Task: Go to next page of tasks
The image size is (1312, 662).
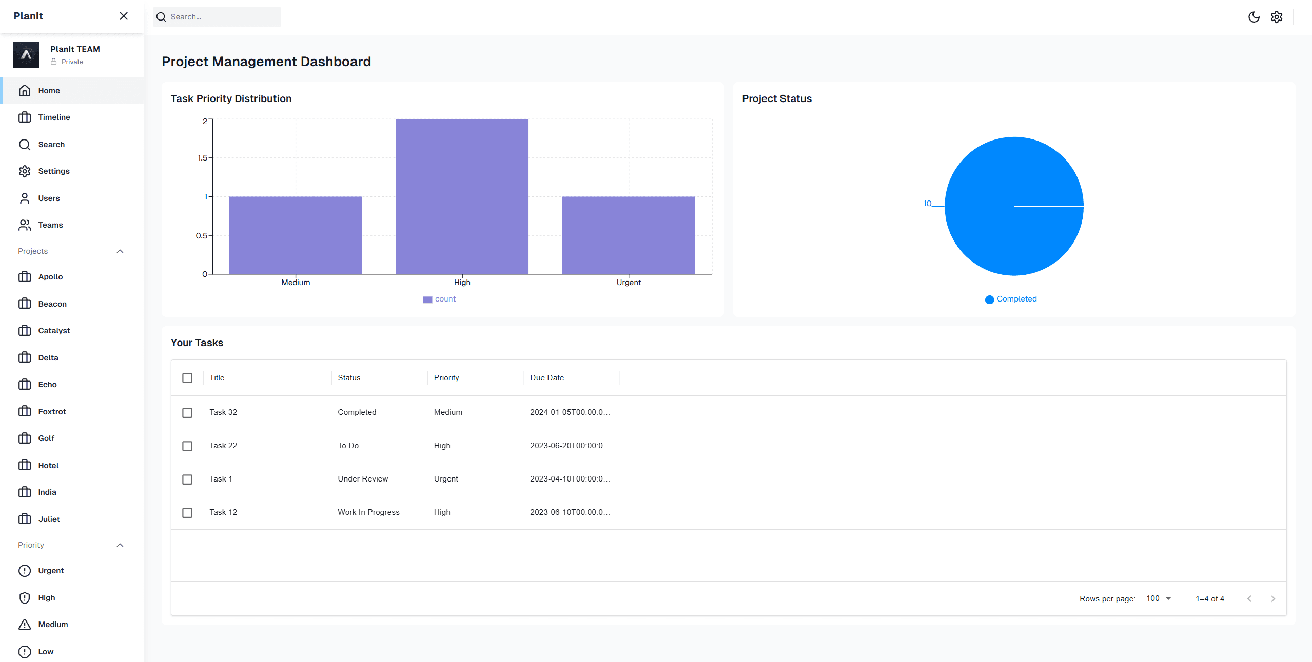Action: [x=1273, y=599]
